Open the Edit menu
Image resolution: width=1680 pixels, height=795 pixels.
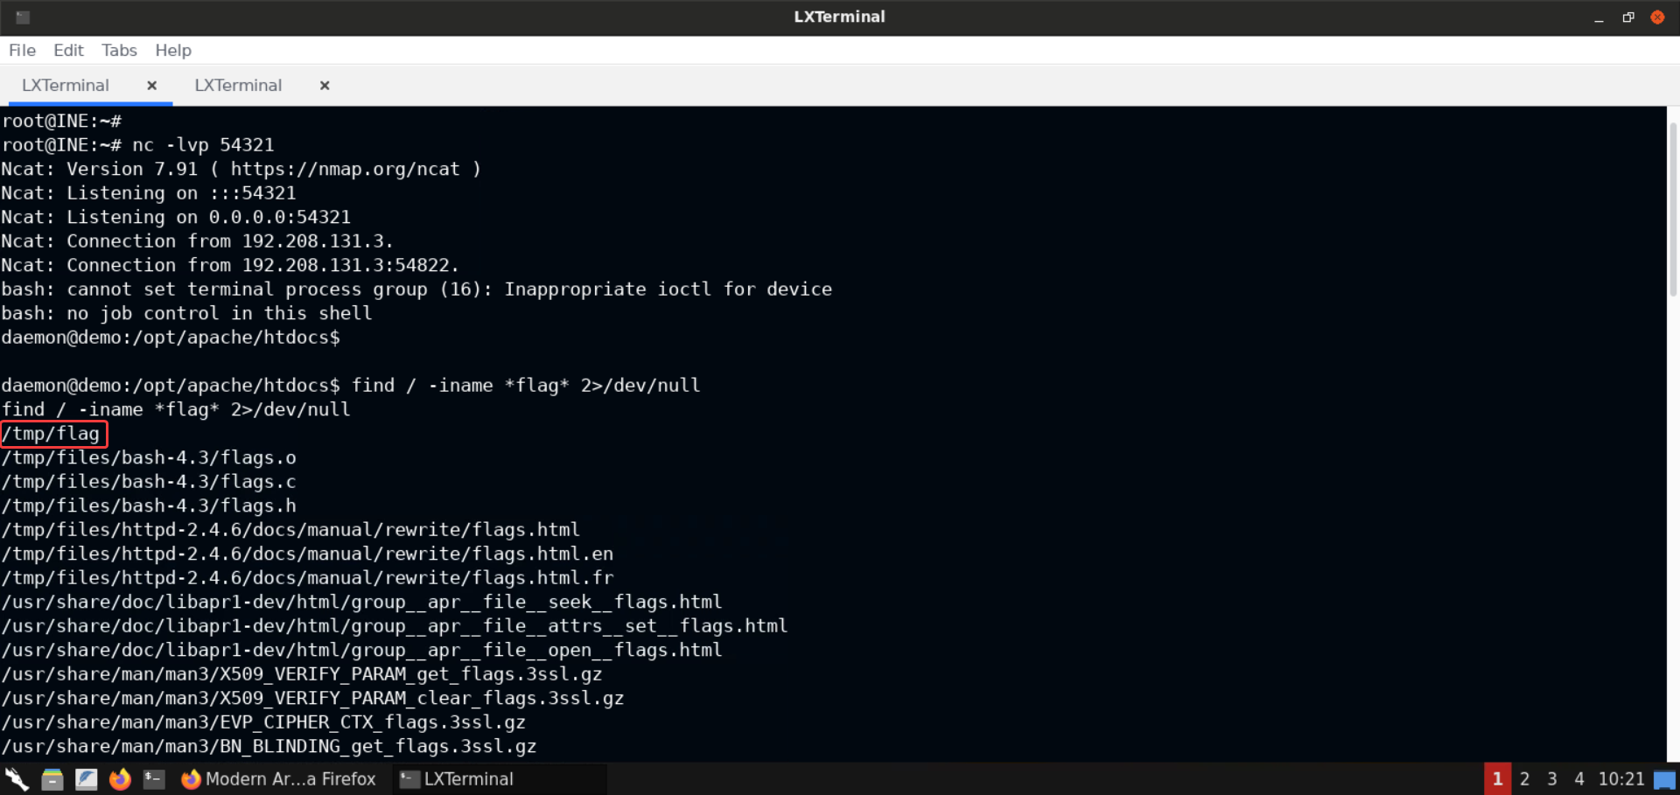pyautogui.click(x=68, y=50)
